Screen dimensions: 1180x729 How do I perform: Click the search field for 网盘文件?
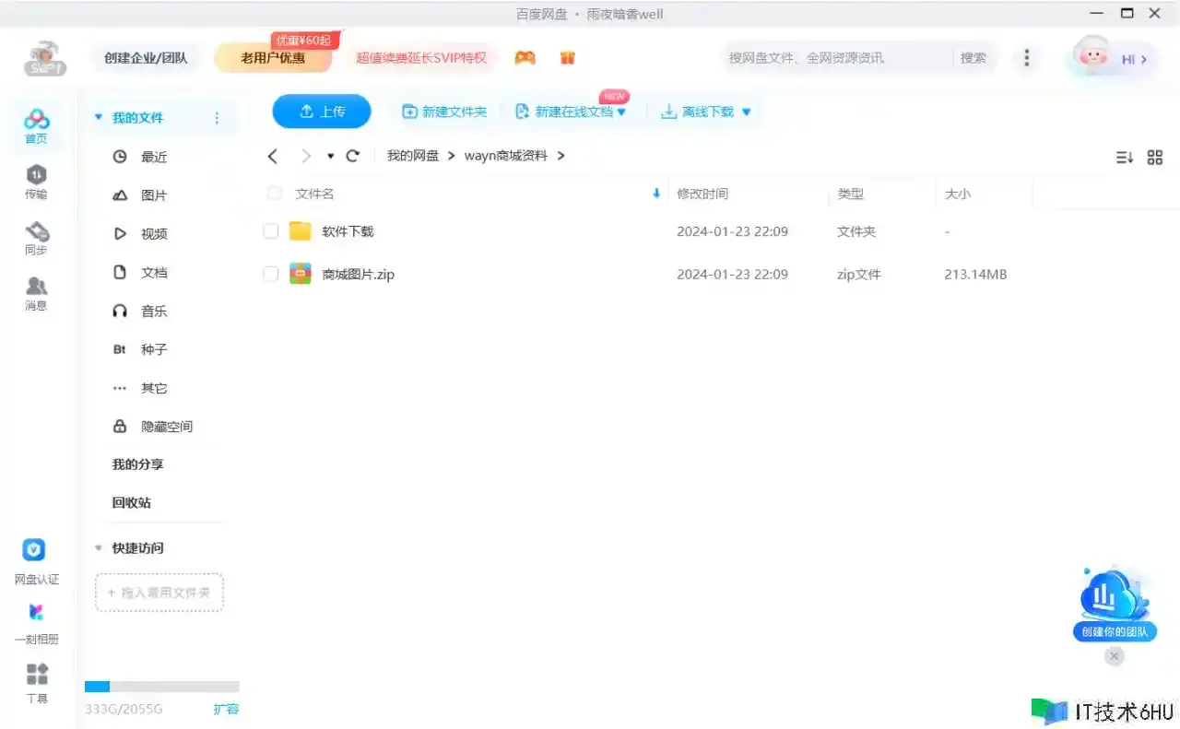(x=834, y=58)
